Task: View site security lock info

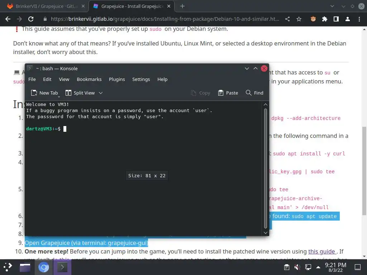Action: pyautogui.click(x=45, y=19)
